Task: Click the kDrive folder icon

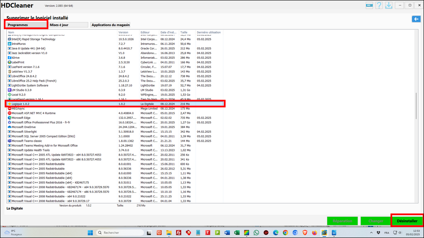Action: (x=9, y=57)
